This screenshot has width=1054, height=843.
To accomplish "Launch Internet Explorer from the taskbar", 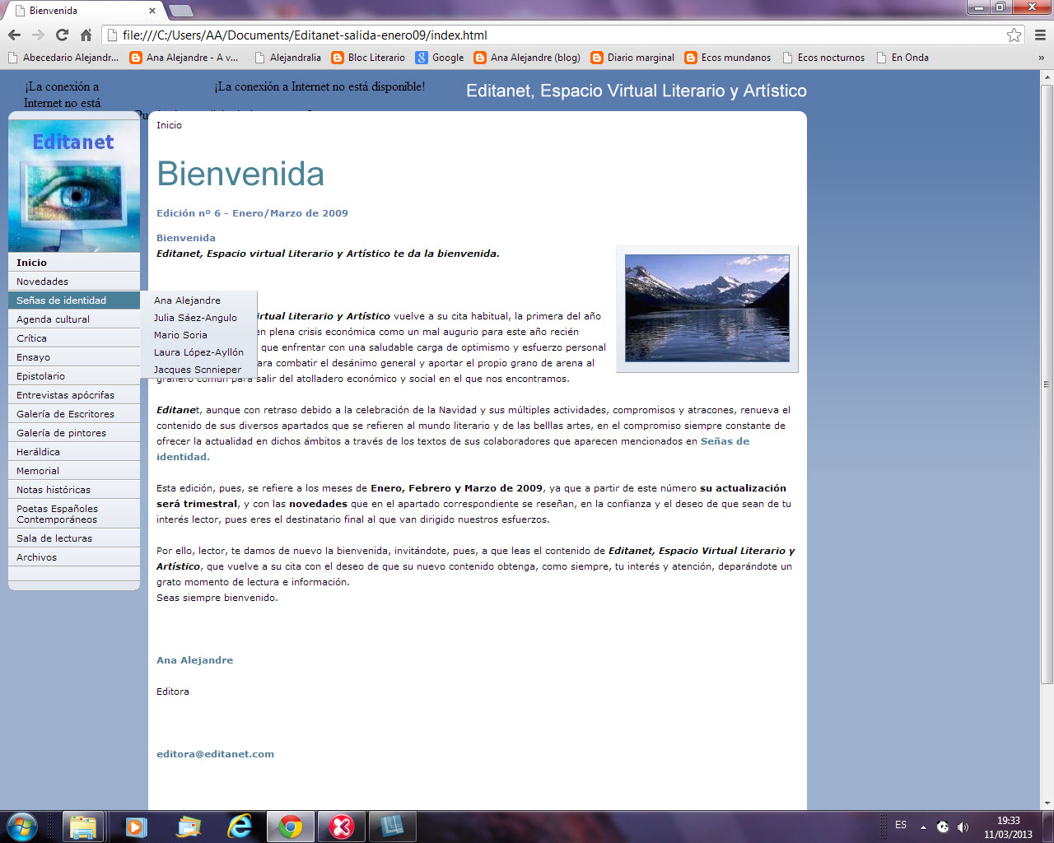I will [240, 826].
